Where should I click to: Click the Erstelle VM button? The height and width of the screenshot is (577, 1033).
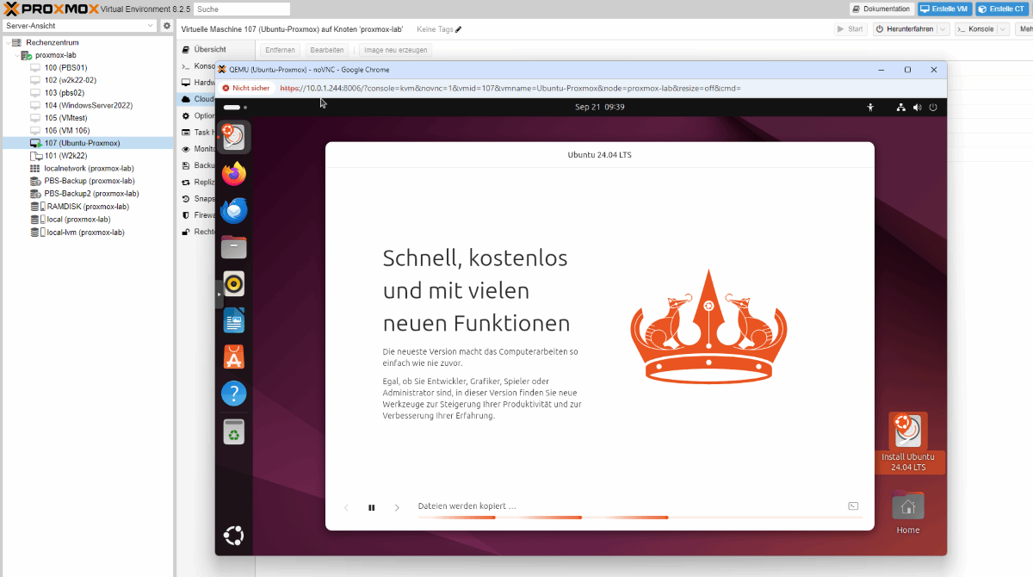(943, 9)
